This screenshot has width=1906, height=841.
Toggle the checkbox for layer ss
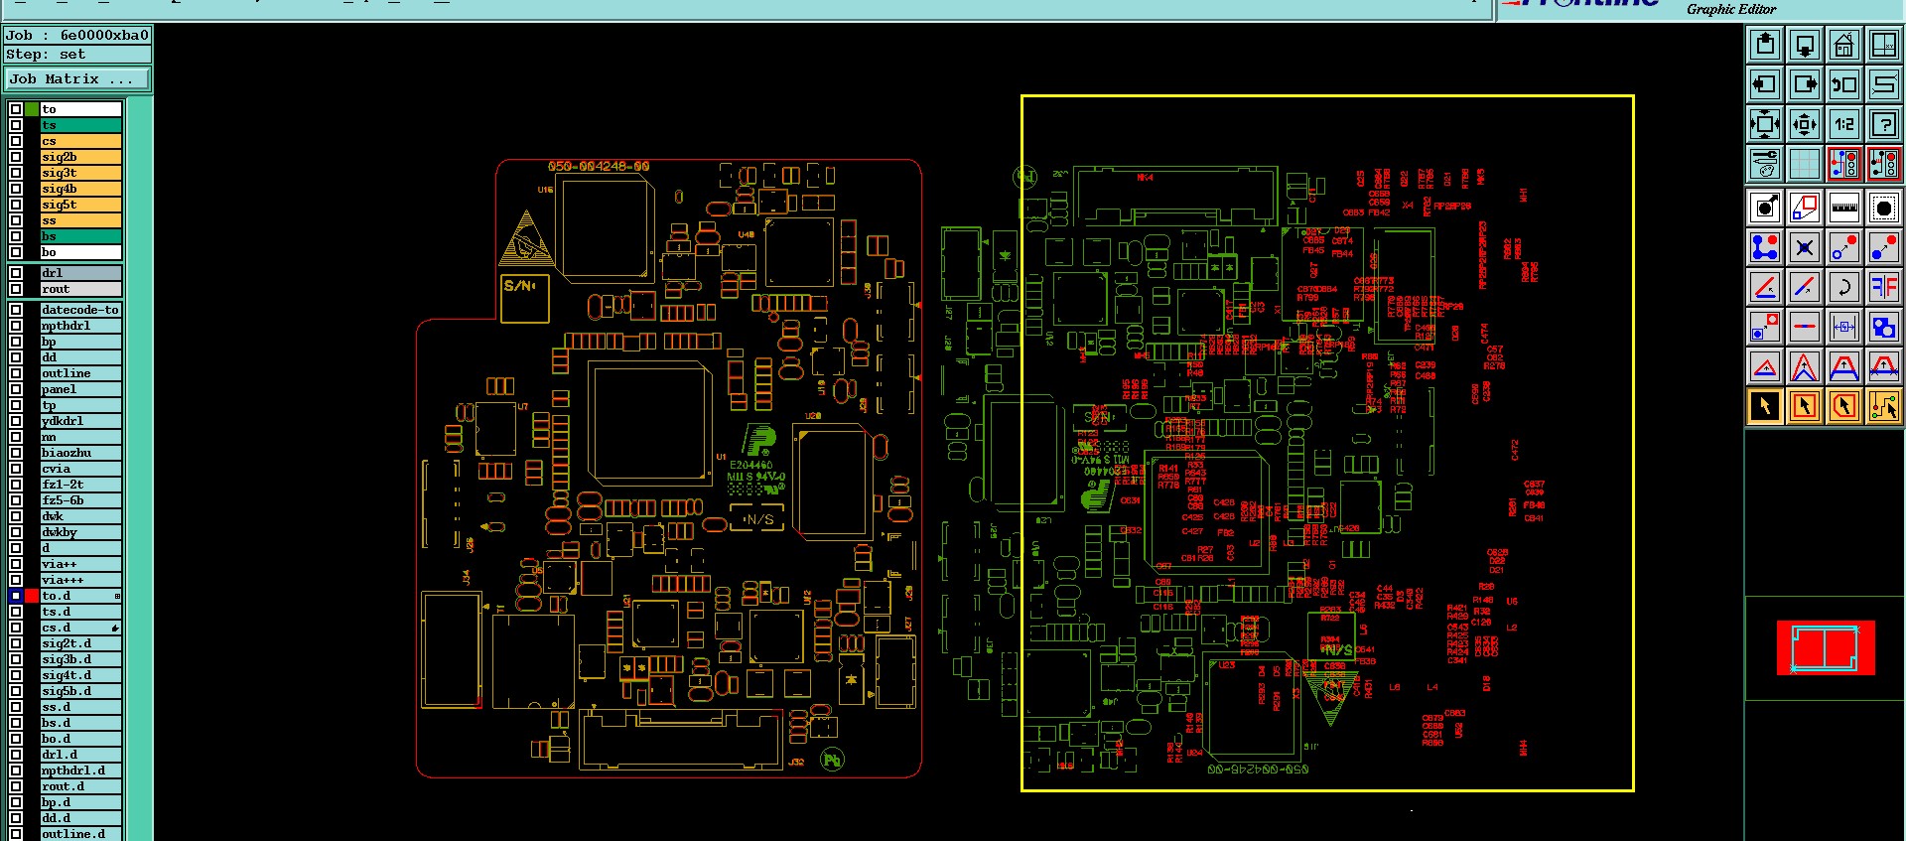16,220
